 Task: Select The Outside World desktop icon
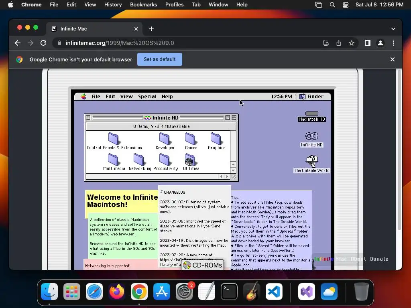click(311, 164)
